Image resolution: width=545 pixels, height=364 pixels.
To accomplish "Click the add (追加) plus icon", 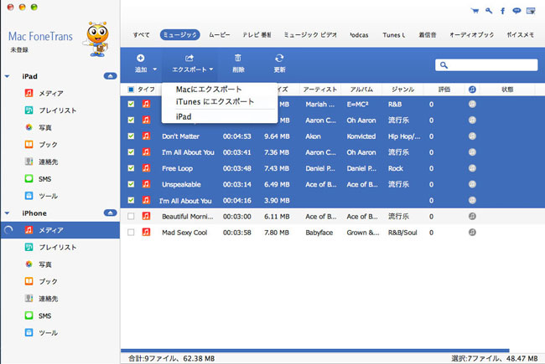I will 140,58.
